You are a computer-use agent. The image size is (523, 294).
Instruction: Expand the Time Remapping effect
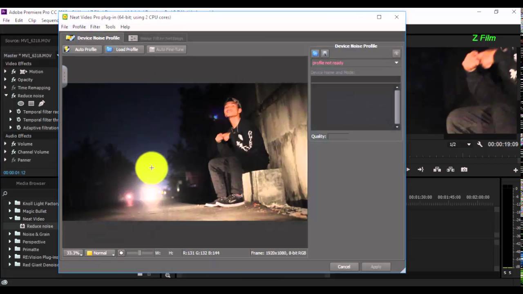(x=5, y=88)
